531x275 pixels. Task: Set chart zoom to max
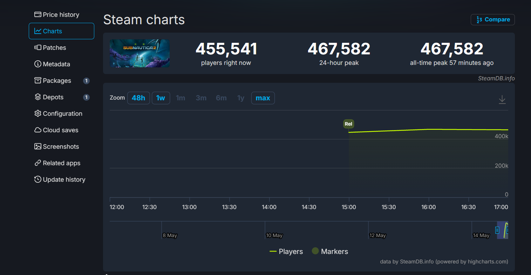[263, 98]
